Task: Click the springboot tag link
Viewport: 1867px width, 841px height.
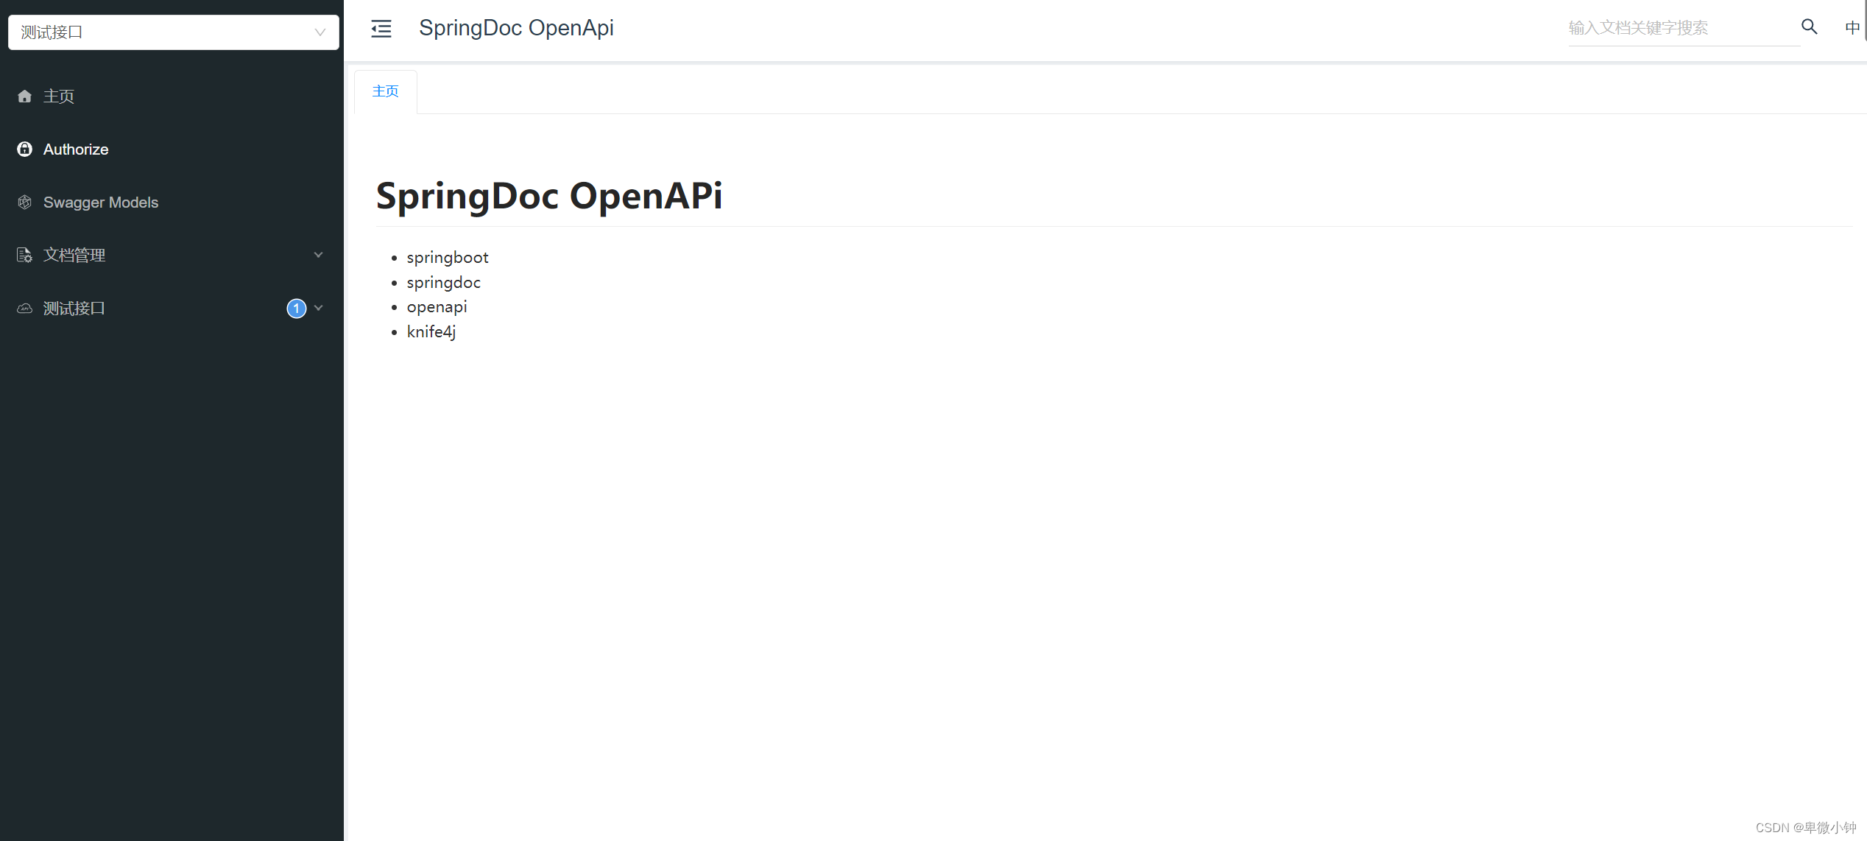Action: (x=448, y=256)
